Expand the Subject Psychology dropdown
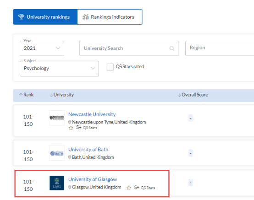 [x=59, y=68]
